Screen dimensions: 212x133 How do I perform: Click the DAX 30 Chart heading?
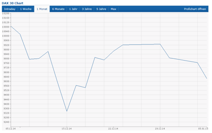[13, 3]
